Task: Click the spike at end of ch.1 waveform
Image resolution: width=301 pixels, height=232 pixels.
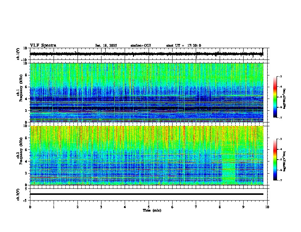Action: 263,51
